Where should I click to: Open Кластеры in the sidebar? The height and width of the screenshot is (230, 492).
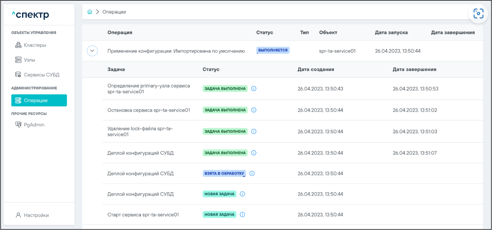pos(35,45)
